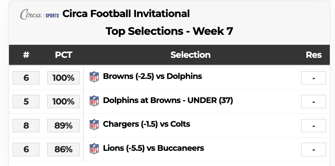Click the Circa Sports logo
Viewport: 335px width, 166px height.
click(39, 14)
